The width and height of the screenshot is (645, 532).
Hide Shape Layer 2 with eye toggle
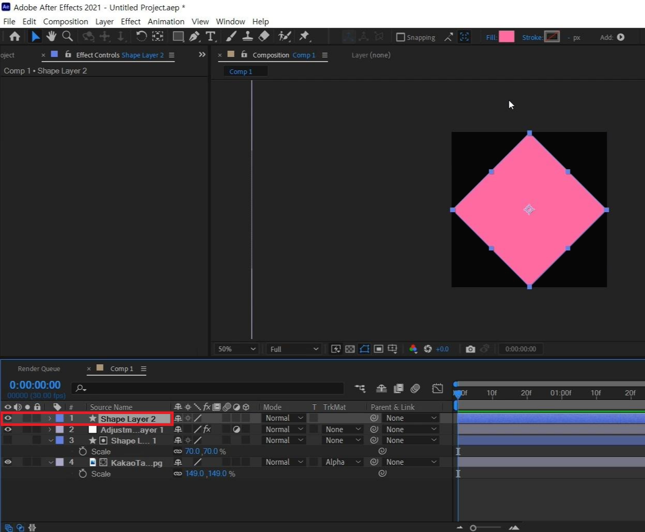[x=8, y=418]
